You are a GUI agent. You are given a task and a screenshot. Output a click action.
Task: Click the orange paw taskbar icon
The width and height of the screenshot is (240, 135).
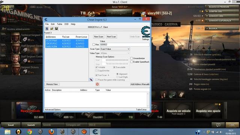[x=84, y=132]
